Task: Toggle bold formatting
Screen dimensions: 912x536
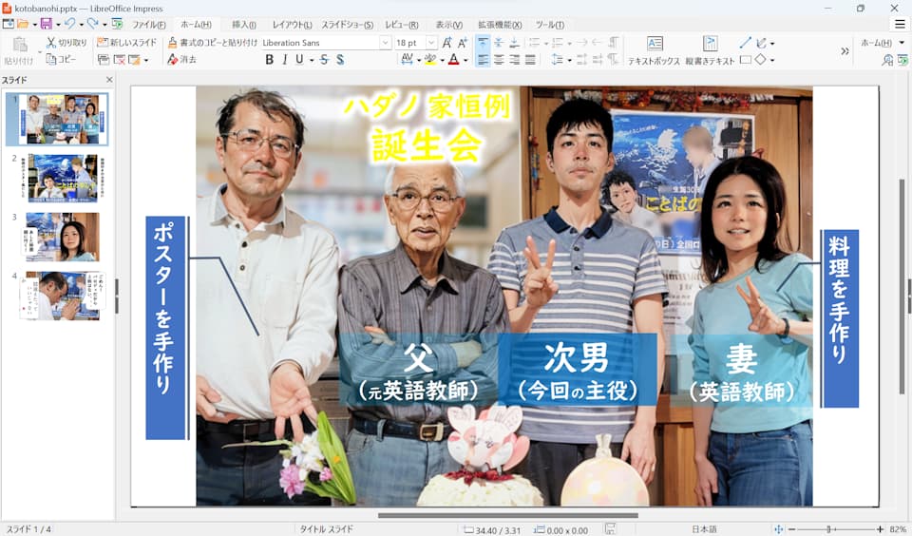Action: (270, 60)
